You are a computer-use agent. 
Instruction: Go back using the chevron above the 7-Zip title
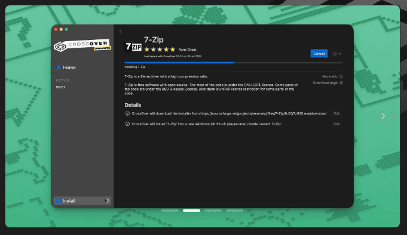121,32
